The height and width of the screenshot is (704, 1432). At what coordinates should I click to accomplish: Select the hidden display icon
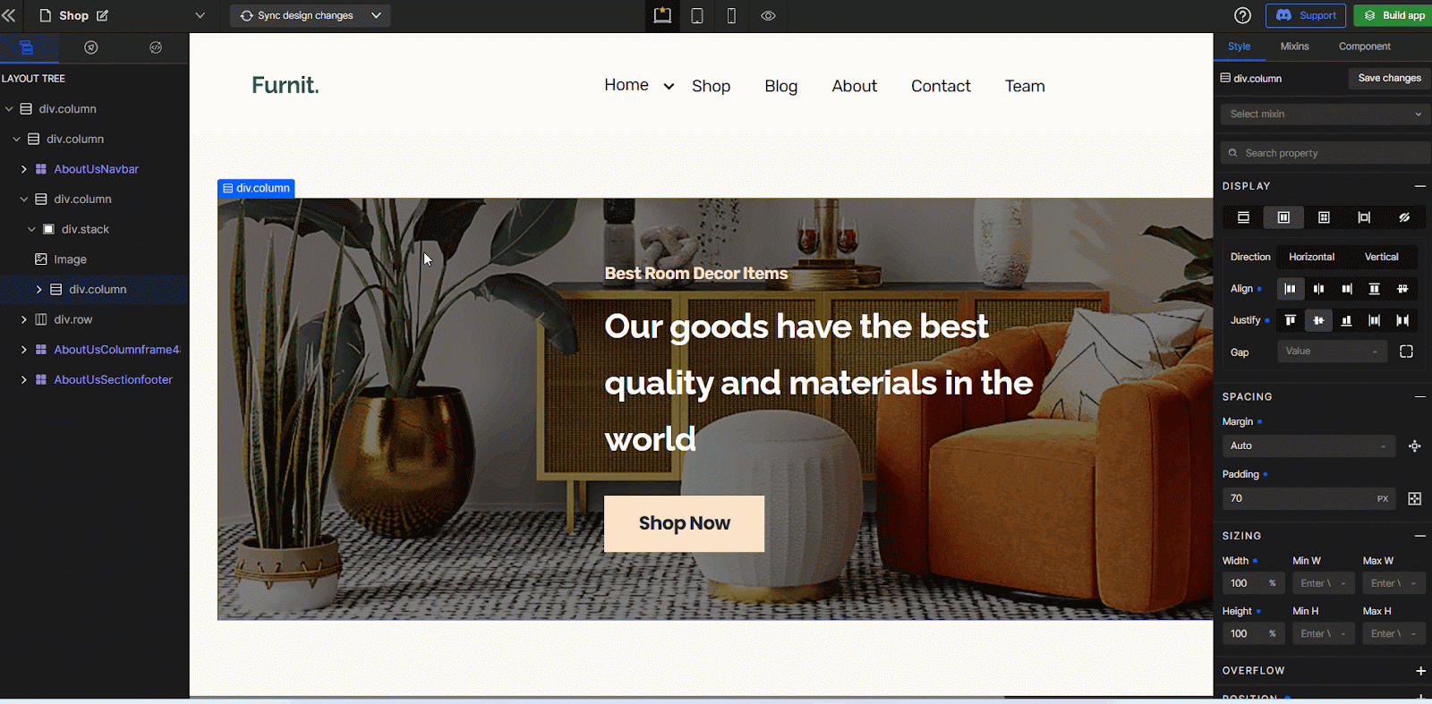1404,217
